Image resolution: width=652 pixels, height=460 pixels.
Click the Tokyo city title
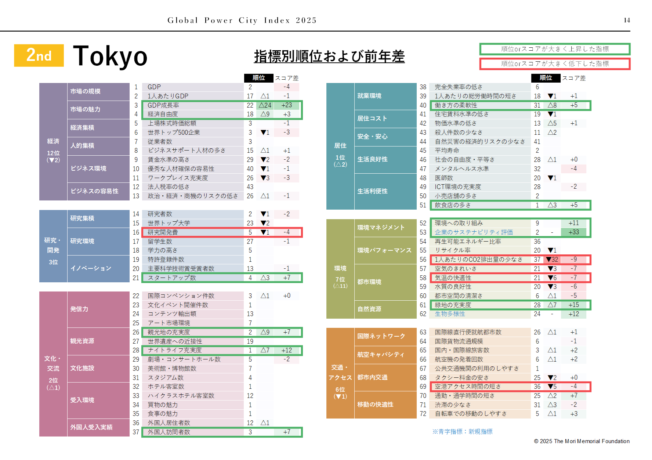point(110,56)
